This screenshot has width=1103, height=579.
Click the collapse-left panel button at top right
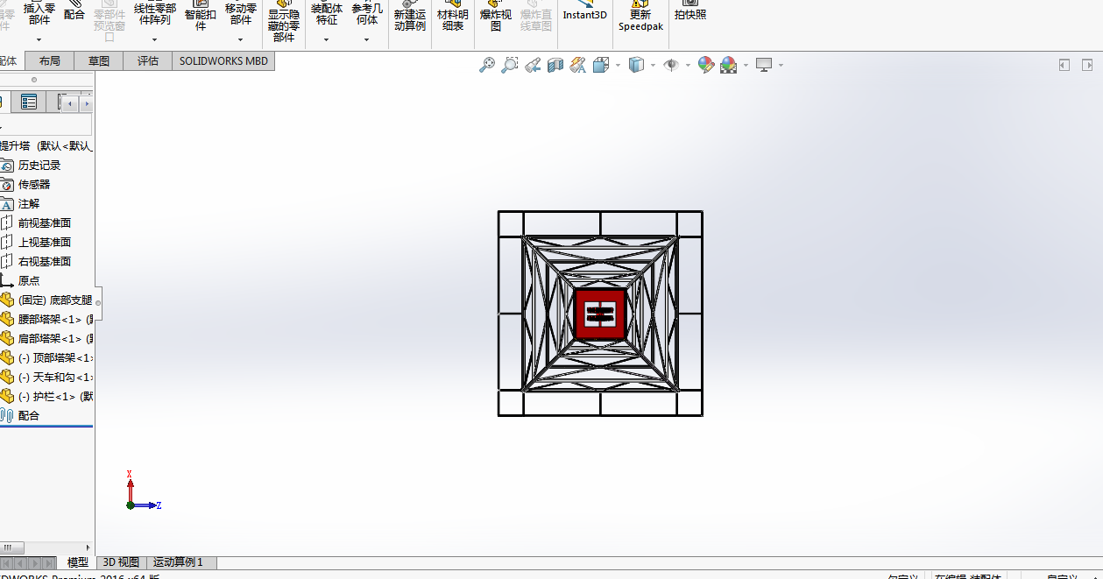click(1064, 65)
